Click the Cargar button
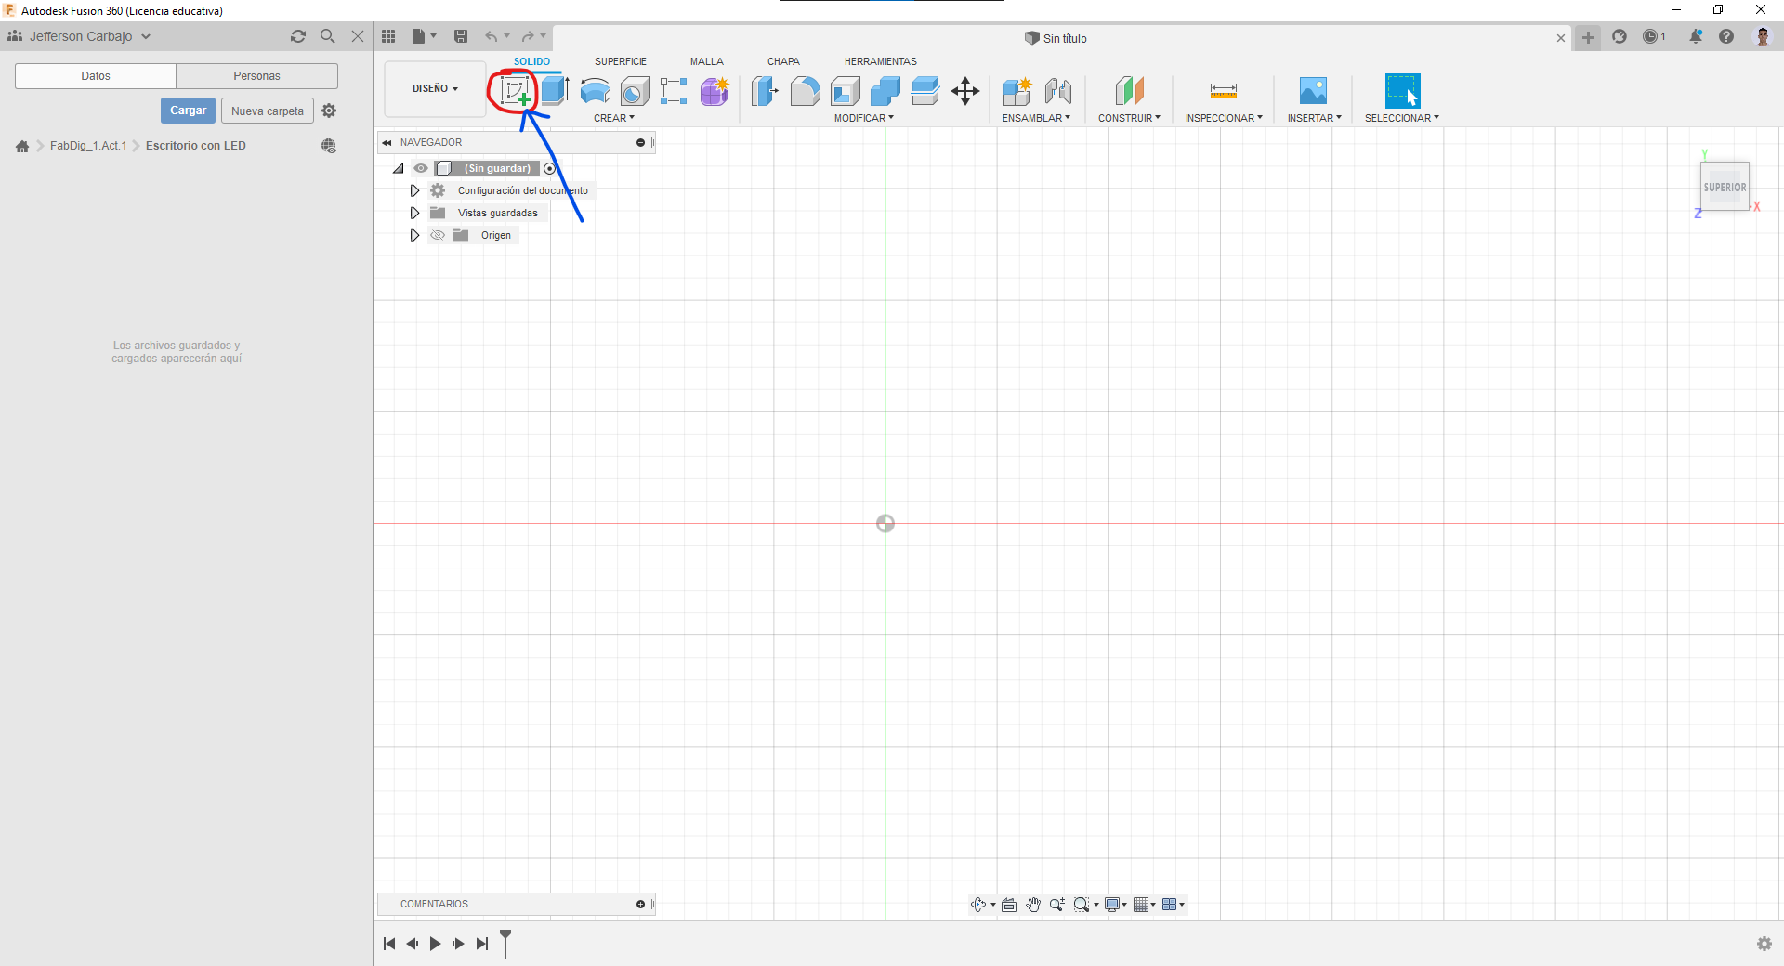Viewport: 1784px width, 966px height. pyautogui.click(x=188, y=110)
